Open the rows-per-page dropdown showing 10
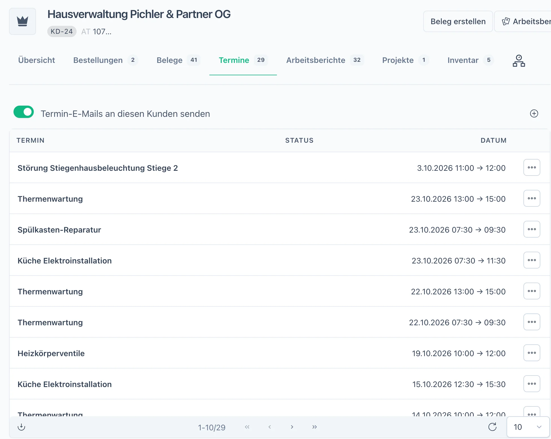The width and height of the screenshot is (551, 439). pyautogui.click(x=528, y=427)
